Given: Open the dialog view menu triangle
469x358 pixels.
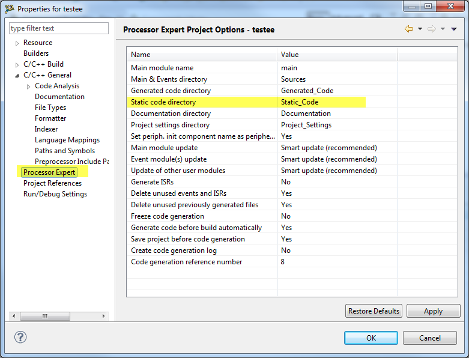Looking at the screenshot, I should click(453, 29).
